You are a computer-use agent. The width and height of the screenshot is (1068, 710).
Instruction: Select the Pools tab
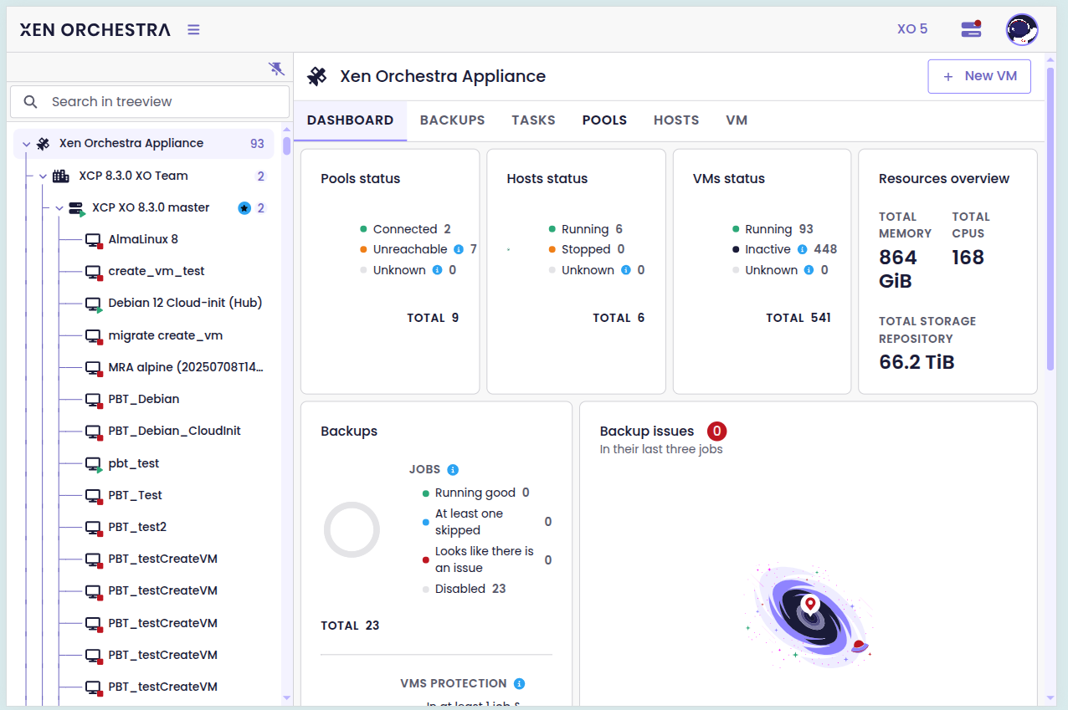click(x=604, y=120)
